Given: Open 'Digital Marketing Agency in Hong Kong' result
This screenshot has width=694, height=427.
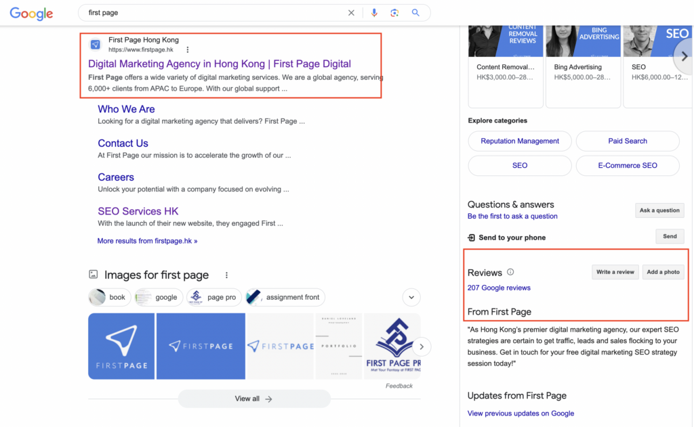Looking at the screenshot, I should [x=220, y=64].
